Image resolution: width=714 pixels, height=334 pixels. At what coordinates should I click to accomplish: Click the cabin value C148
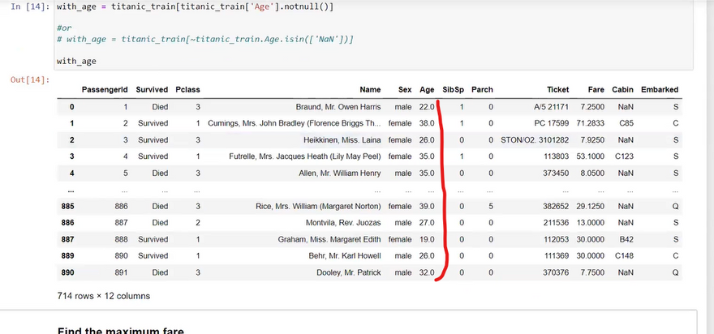(x=623, y=256)
